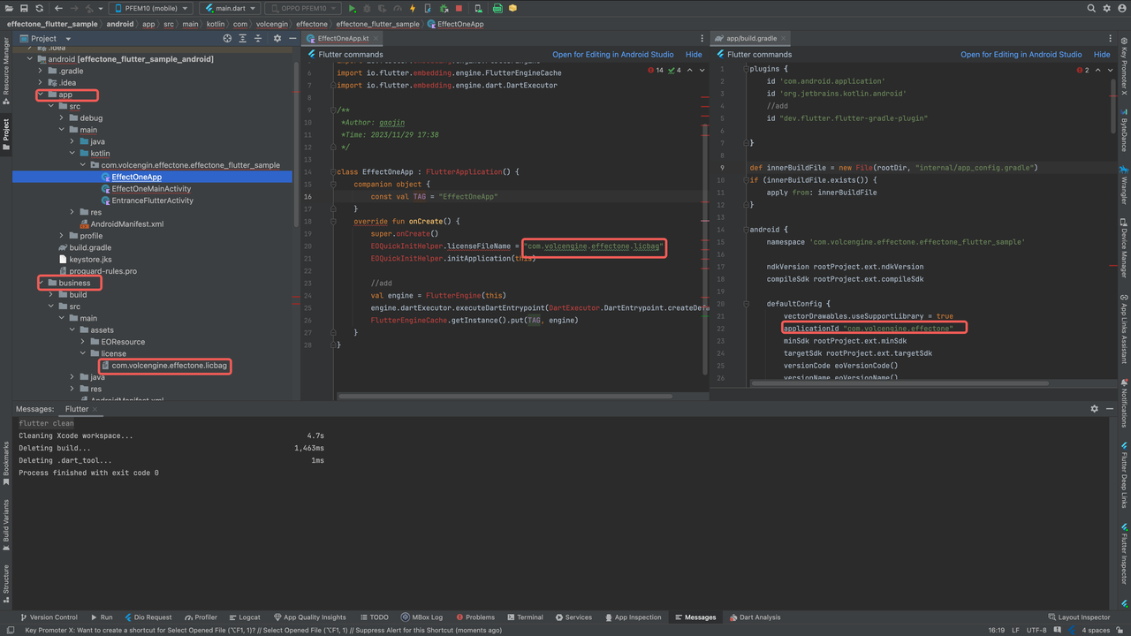
Task: Open the main.dart run configuration dropdown
Action: [x=229, y=8]
